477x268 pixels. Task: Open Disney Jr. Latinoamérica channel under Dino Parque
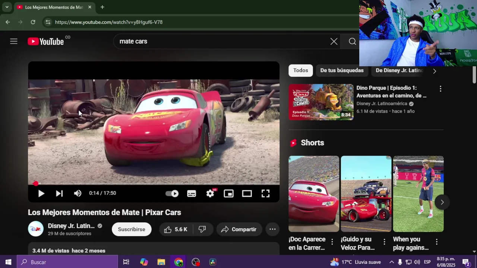click(x=382, y=103)
